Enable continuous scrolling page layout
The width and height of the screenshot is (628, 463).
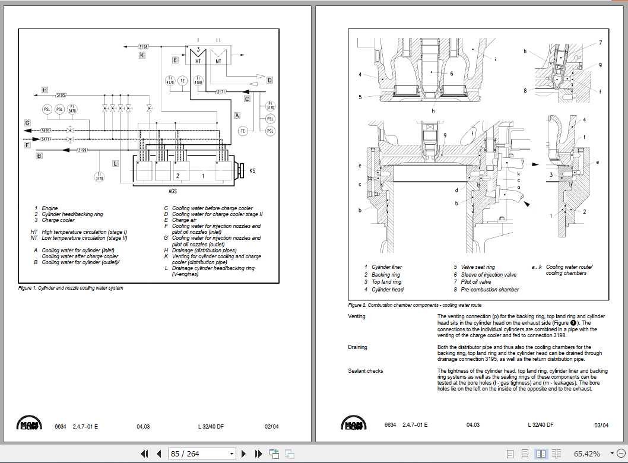tap(525, 453)
